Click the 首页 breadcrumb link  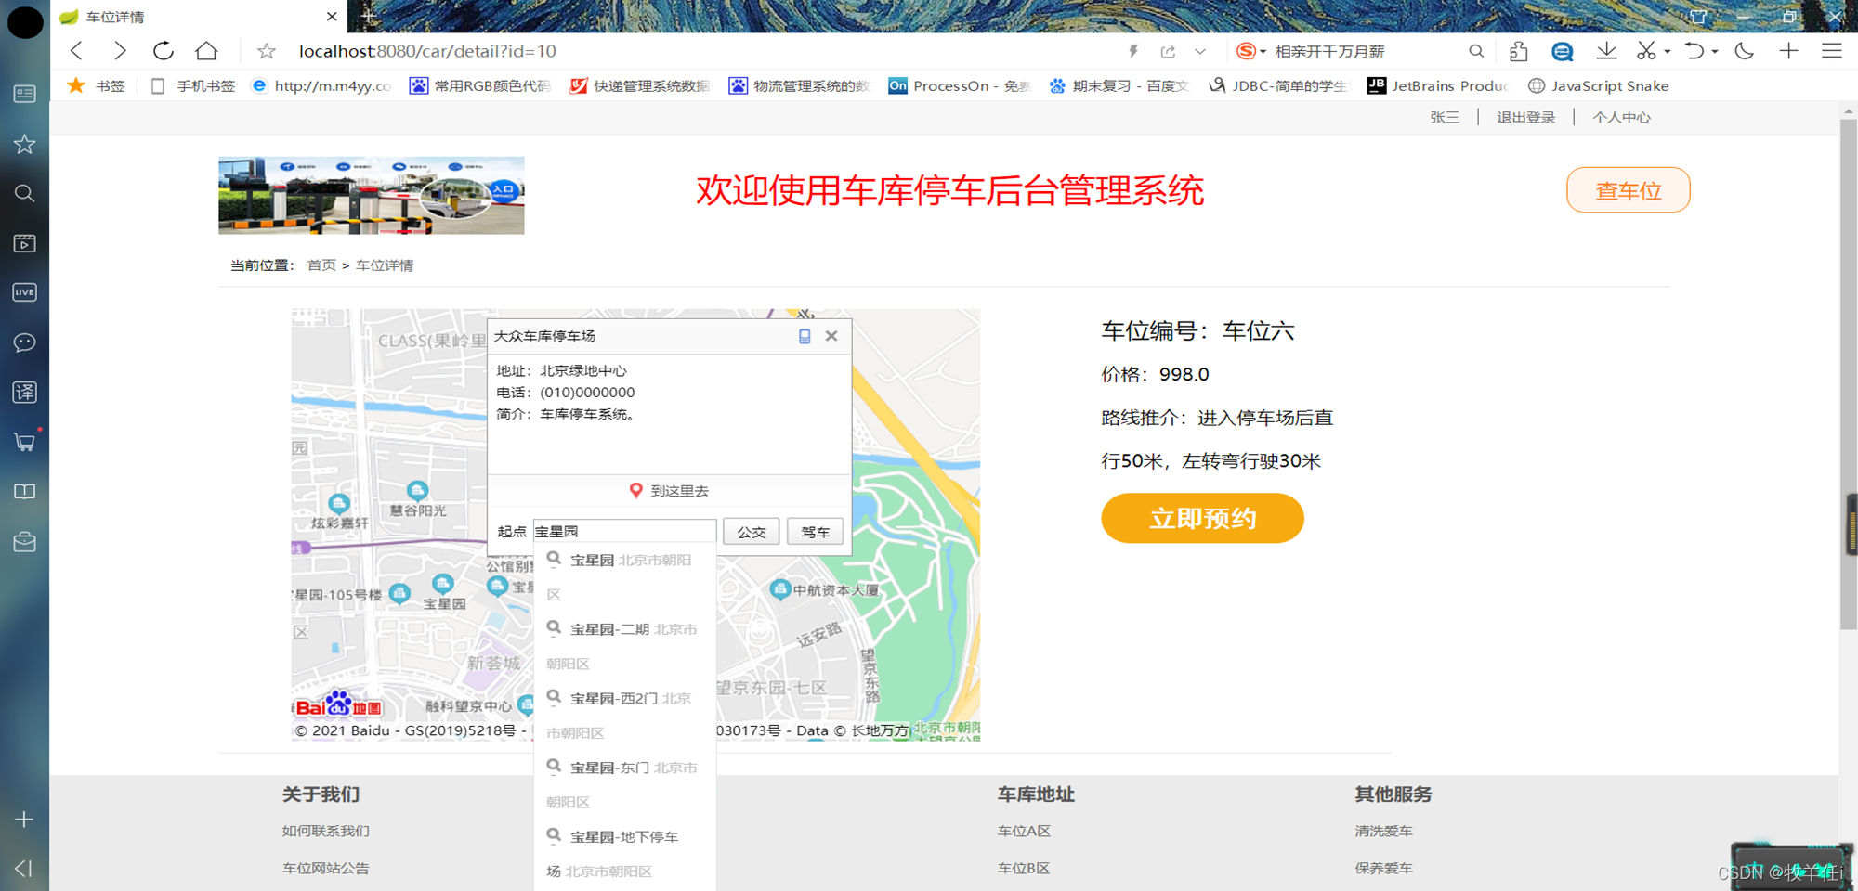pyautogui.click(x=321, y=265)
